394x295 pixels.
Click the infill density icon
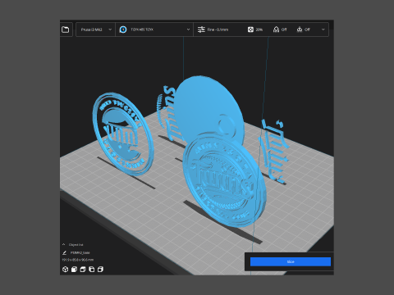coord(250,29)
